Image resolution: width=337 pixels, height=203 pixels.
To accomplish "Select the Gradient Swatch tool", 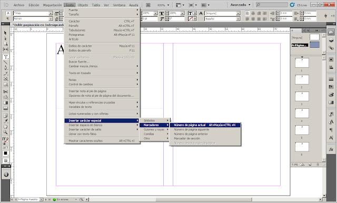I will [6, 103].
